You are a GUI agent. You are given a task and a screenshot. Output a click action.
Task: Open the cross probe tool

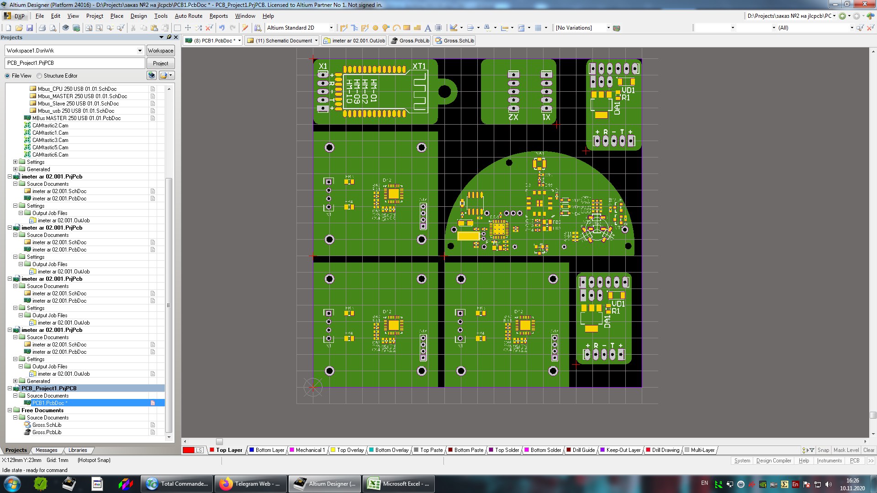coord(245,28)
